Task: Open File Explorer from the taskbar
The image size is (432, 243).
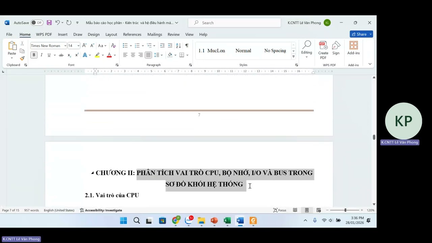Action: coord(201,221)
